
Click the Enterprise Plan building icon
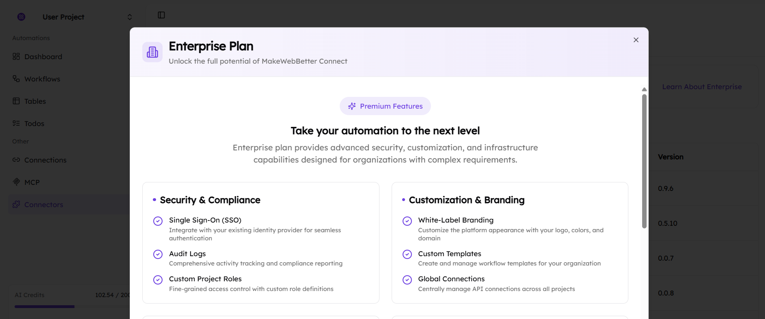[152, 52]
